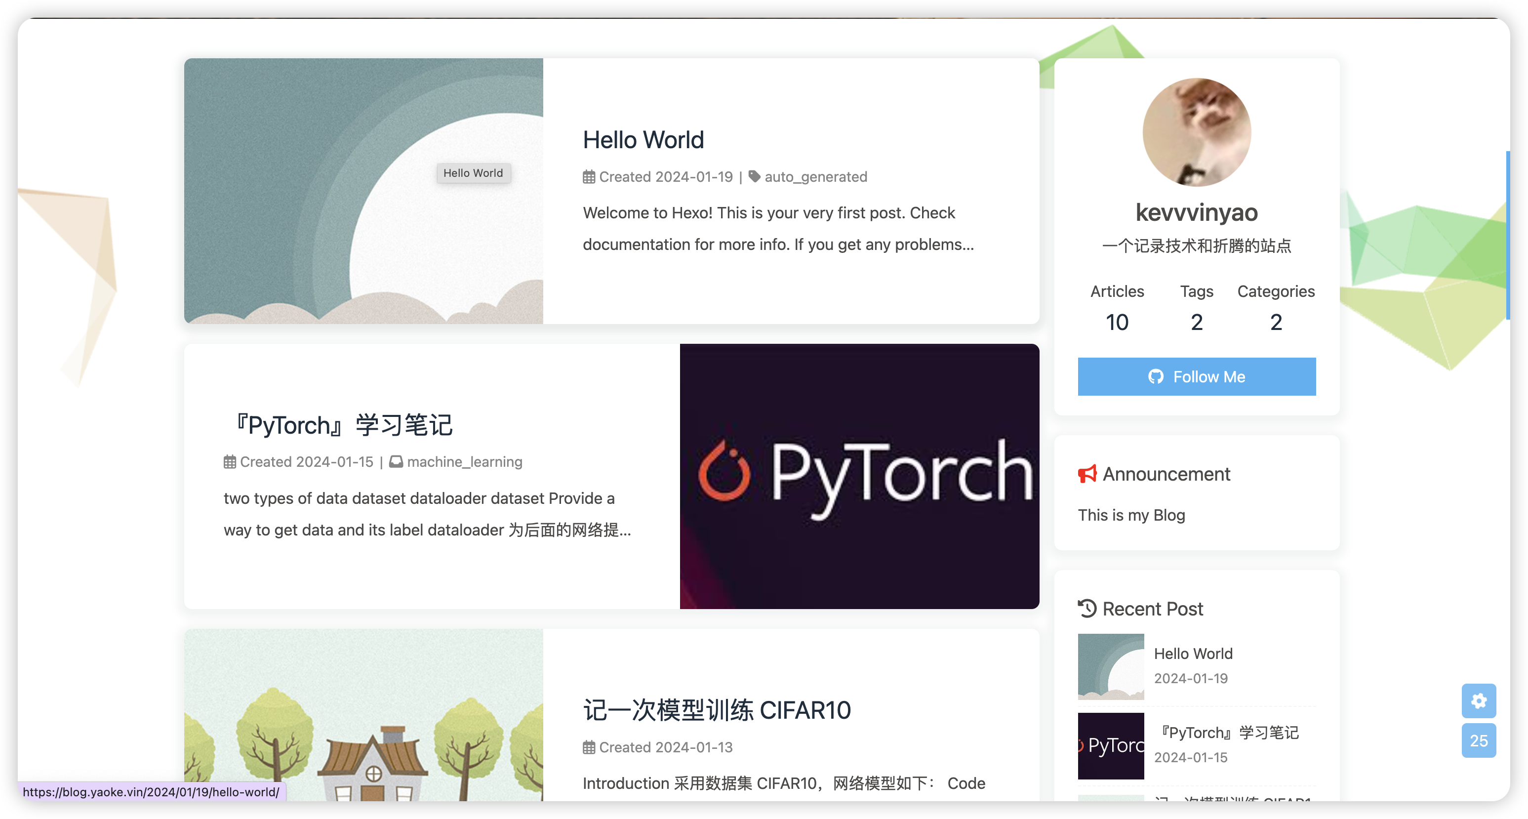Click the date 2024-01-15 under Recent Post
Image resolution: width=1528 pixels, height=819 pixels.
click(1191, 757)
